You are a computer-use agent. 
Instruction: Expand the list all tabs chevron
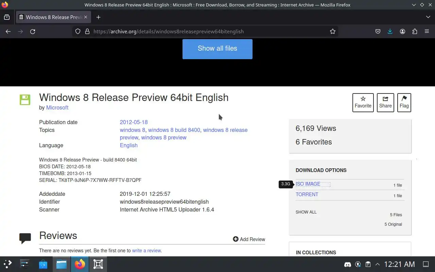[x=428, y=17]
